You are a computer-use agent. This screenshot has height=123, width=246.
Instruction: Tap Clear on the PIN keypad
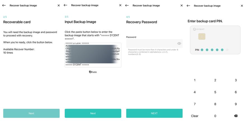tap(195, 116)
